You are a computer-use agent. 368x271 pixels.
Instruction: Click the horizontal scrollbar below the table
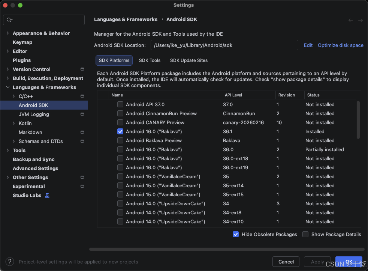pyautogui.click(x=226, y=249)
